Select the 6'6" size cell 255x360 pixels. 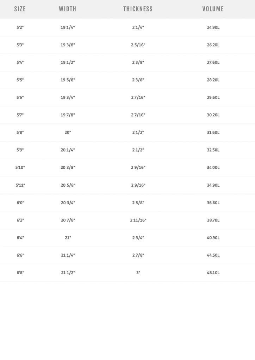pos(20,255)
